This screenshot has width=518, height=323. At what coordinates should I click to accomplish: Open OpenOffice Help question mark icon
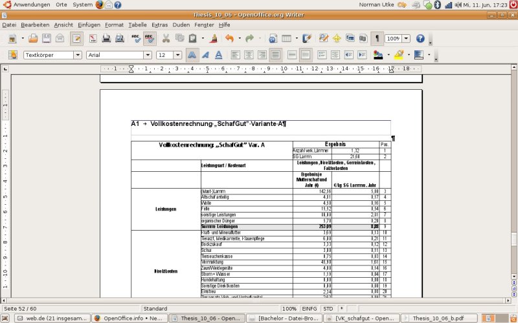point(420,39)
